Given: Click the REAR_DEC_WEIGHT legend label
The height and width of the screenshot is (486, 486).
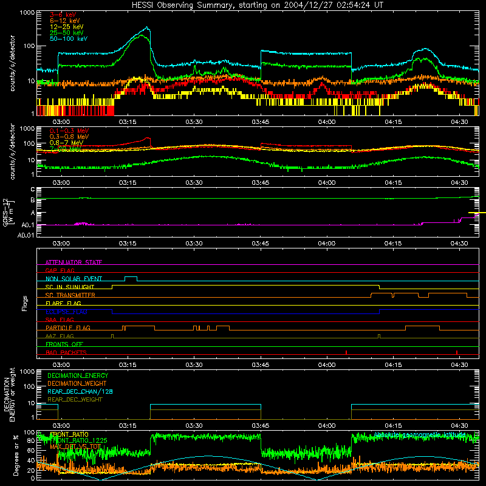Looking at the screenshot, I should click(75, 400).
